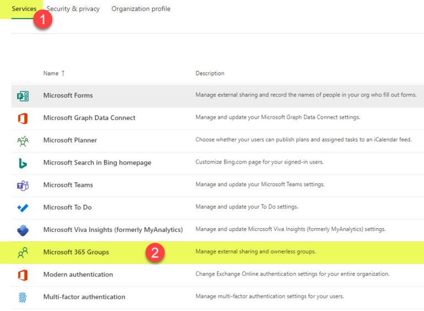Click the Microsoft Graph Data Connect Office icon
Image resolution: width=424 pixels, height=311 pixels.
pyautogui.click(x=23, y=118)
